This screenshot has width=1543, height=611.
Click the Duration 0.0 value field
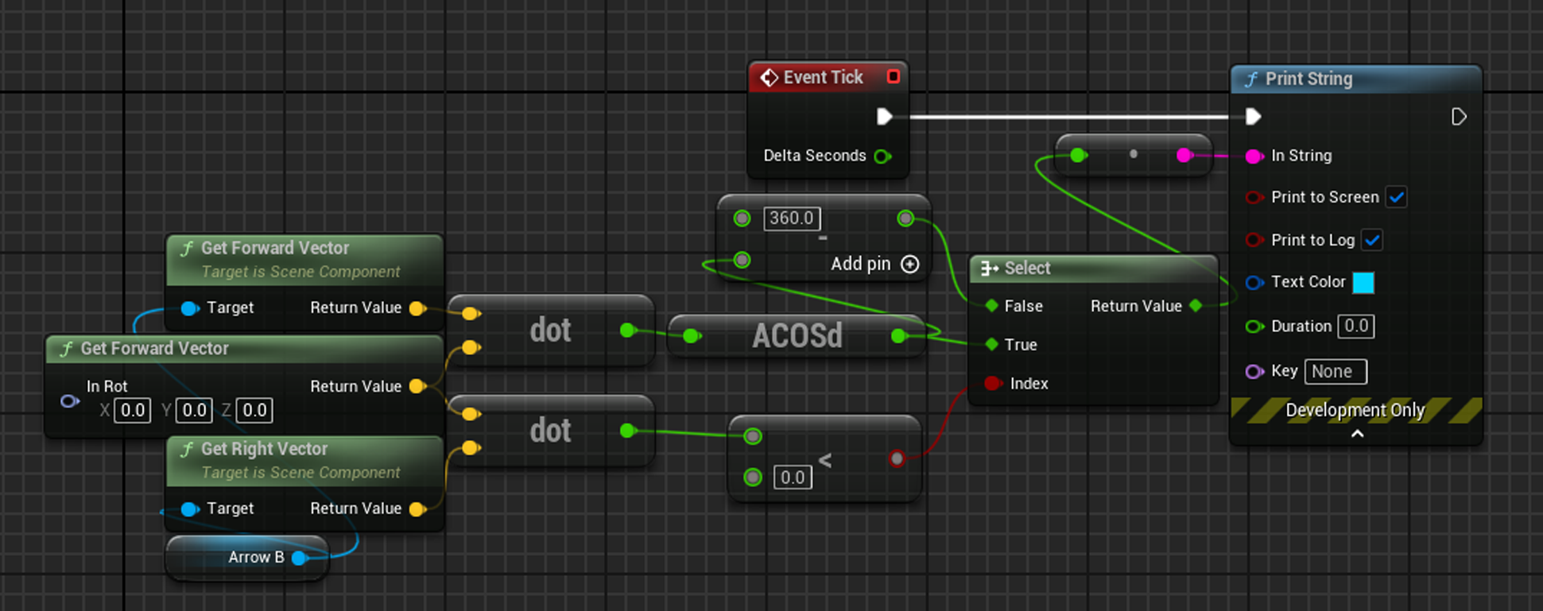(x=1355, y=326)
